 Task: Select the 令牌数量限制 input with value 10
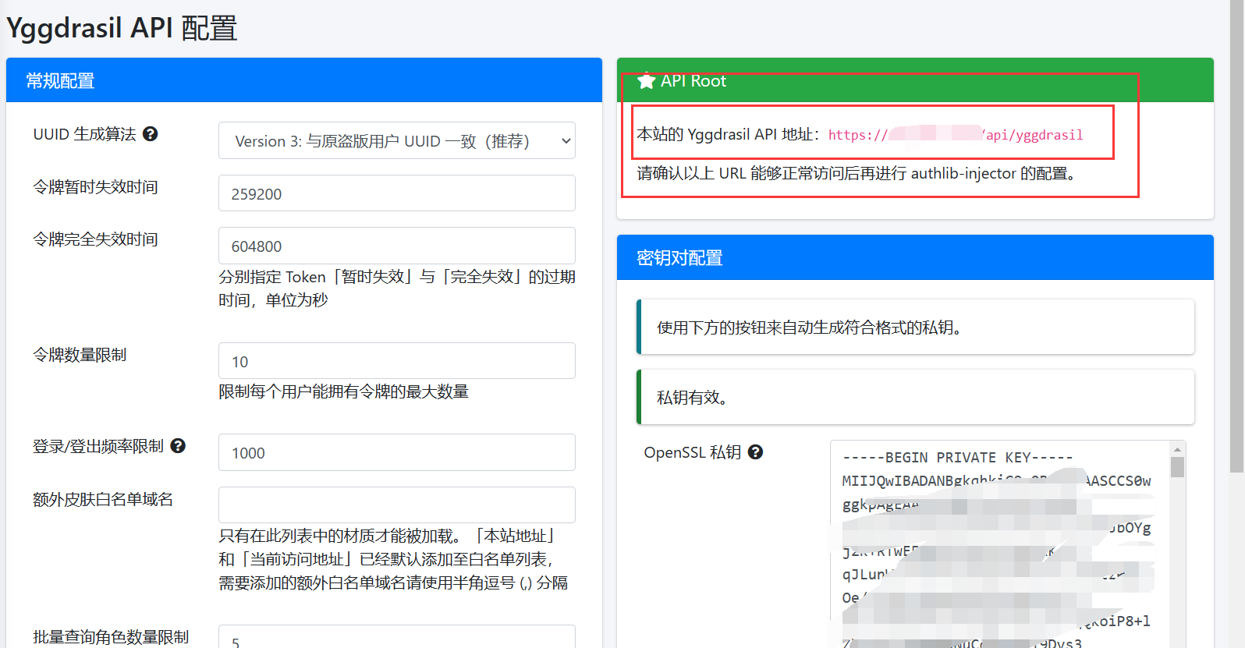pos(396,361)
